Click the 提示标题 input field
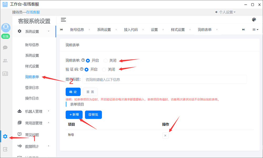 (164, 79)
